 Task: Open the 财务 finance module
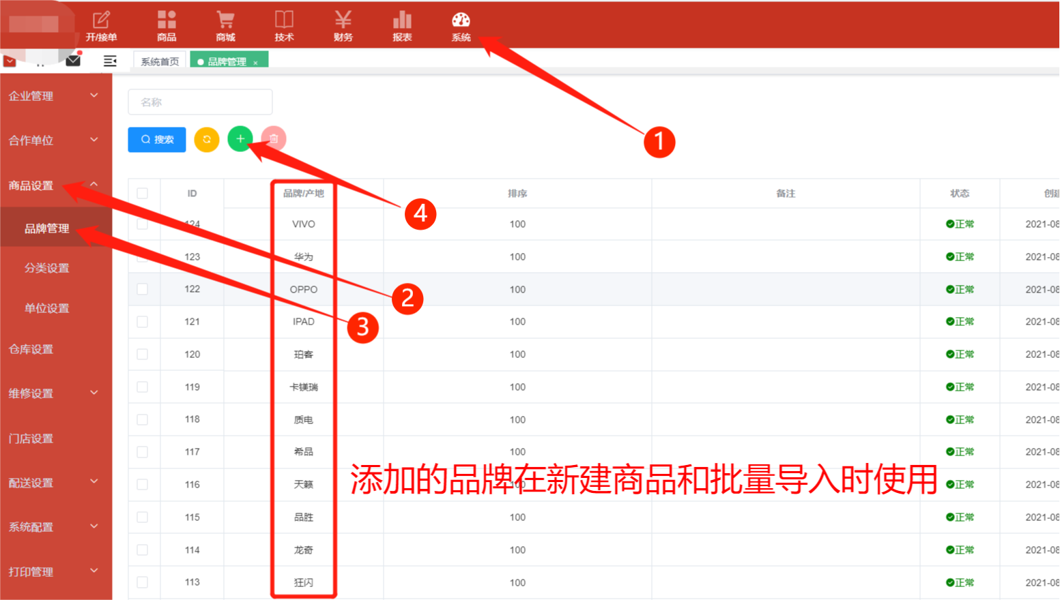tap(343, 27)
